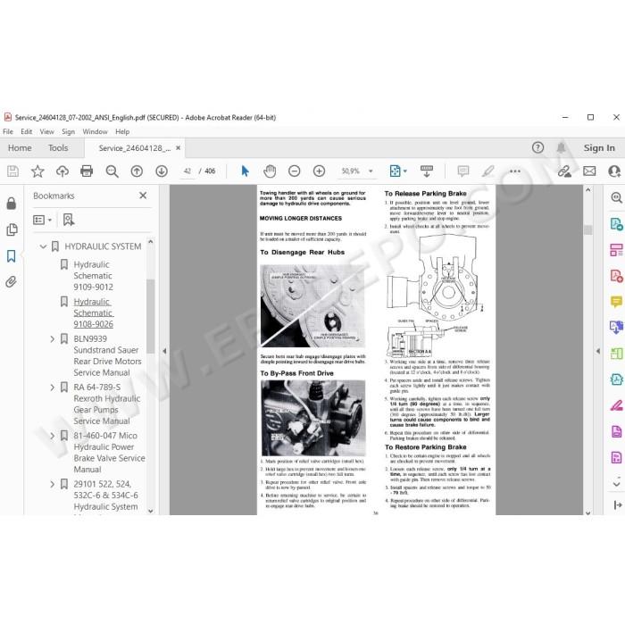Add a comment note
The image size is (625, 625).
point(463,171)
